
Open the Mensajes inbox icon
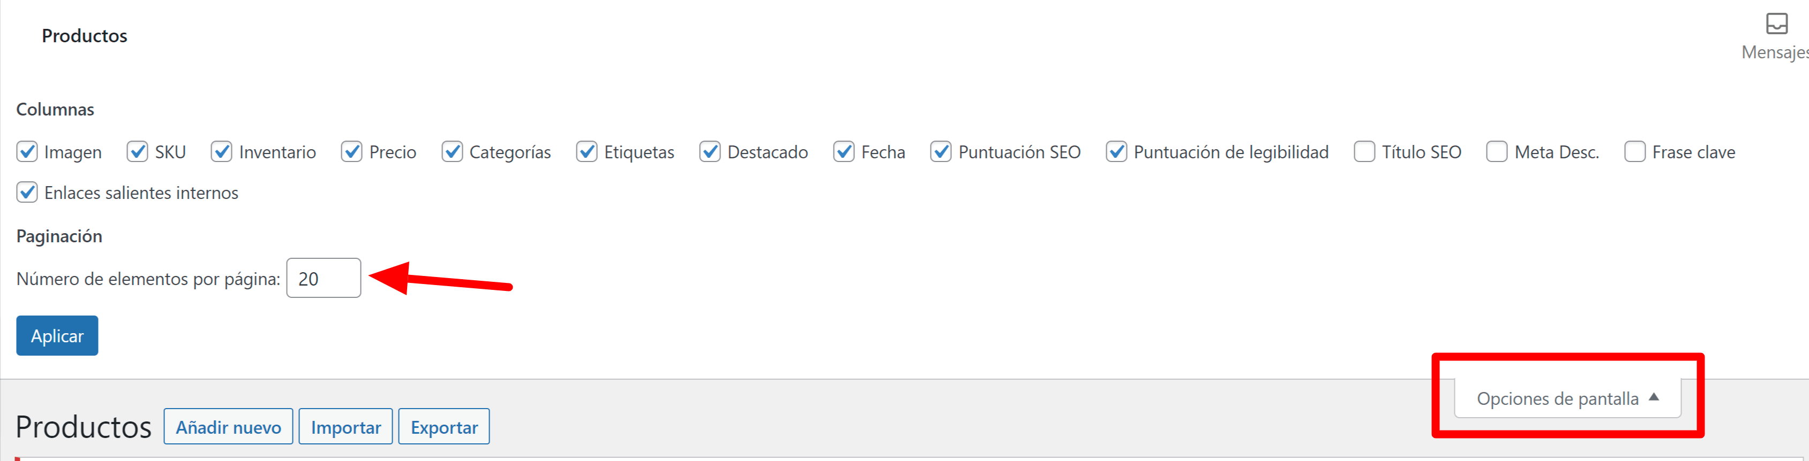point(1777,24)
